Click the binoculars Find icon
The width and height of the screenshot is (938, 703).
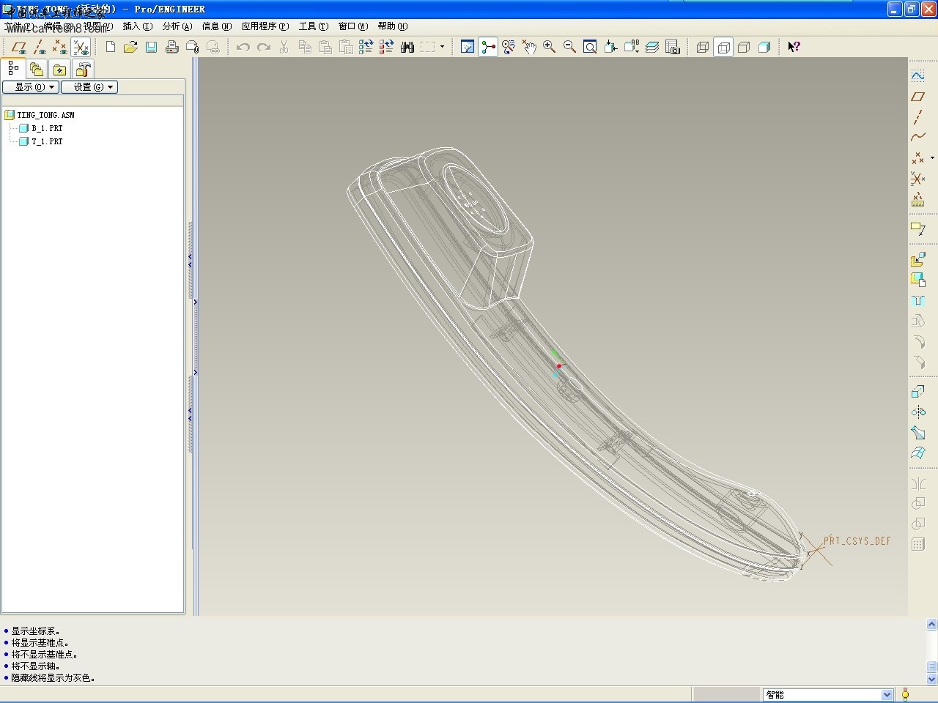click(407, 47)
